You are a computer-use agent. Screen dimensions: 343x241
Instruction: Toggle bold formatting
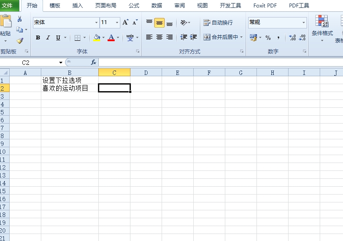(38, 38)
